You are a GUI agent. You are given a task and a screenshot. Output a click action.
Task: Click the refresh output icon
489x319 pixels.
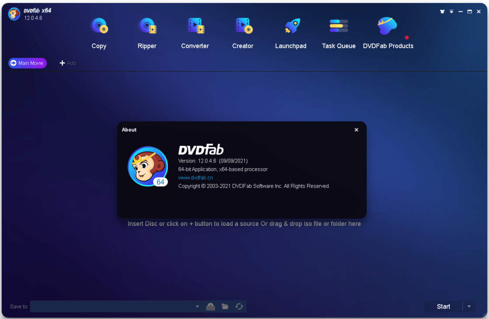[x=239, y=306]
